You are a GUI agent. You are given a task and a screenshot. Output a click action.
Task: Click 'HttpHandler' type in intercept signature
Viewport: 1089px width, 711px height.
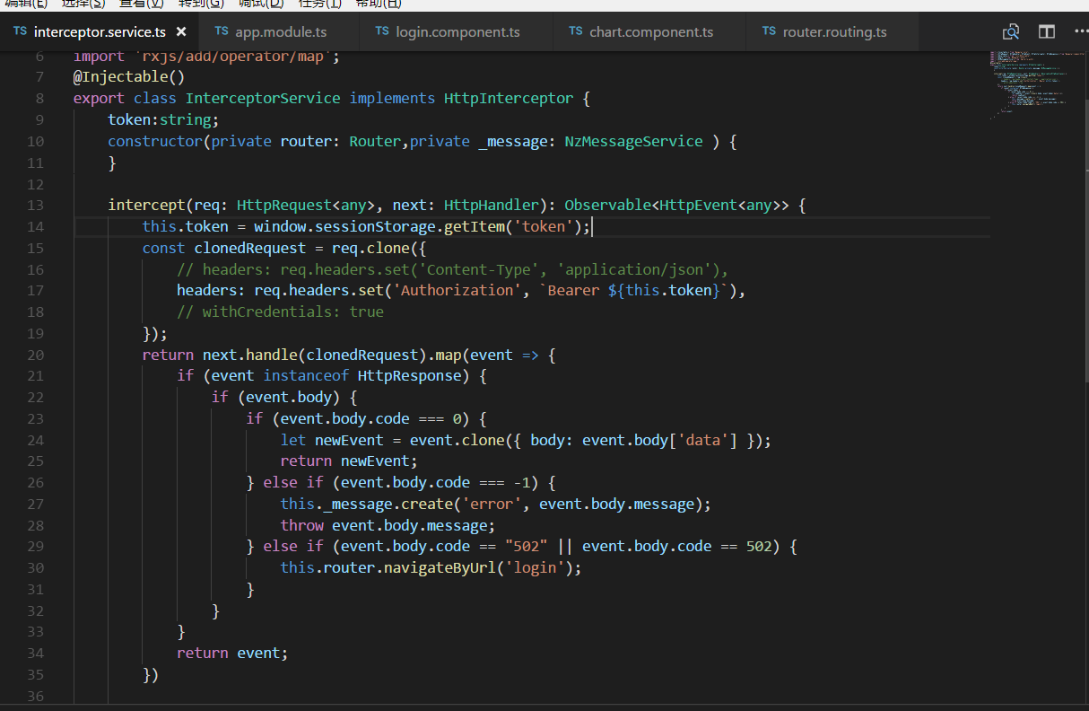[x=492, y=206]
